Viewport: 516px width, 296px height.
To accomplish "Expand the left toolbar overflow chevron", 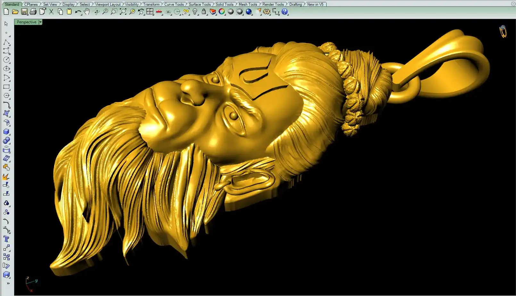I will (x=8, y=283).
